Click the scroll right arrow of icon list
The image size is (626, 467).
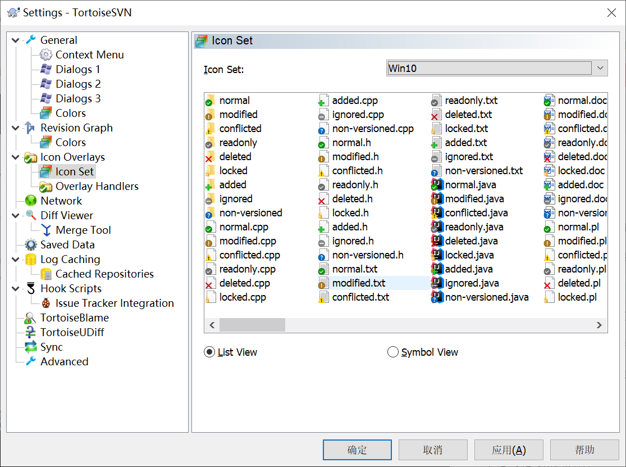[x=599, y=325]
